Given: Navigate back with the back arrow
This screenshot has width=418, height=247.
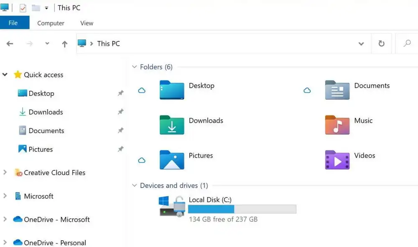Looking at the screenshot, I should click(10, 44).
